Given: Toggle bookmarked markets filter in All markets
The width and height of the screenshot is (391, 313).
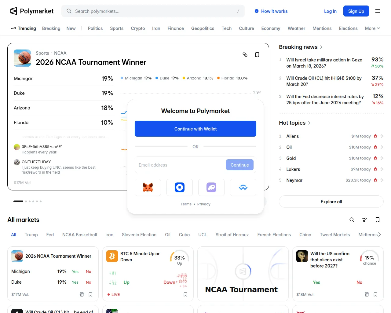Looking at the screenshot, I should click(378, 220).
